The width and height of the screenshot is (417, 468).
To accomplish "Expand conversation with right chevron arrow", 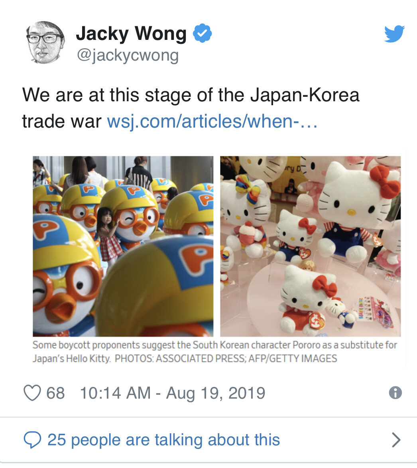I will coord(396,440).
